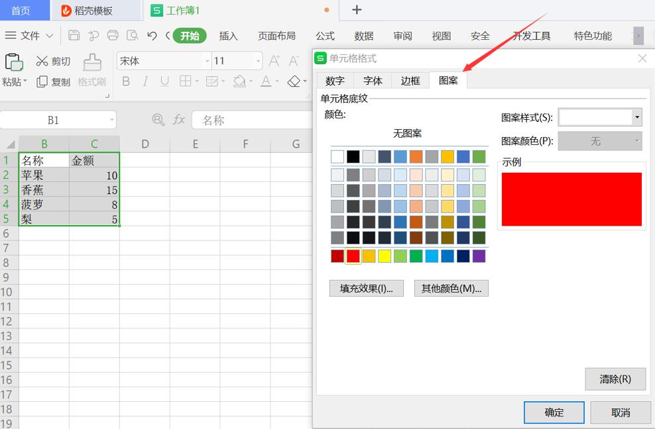655x429 pixels.
Task: Select 无图案 no pattern option
Action: point(407,134)
